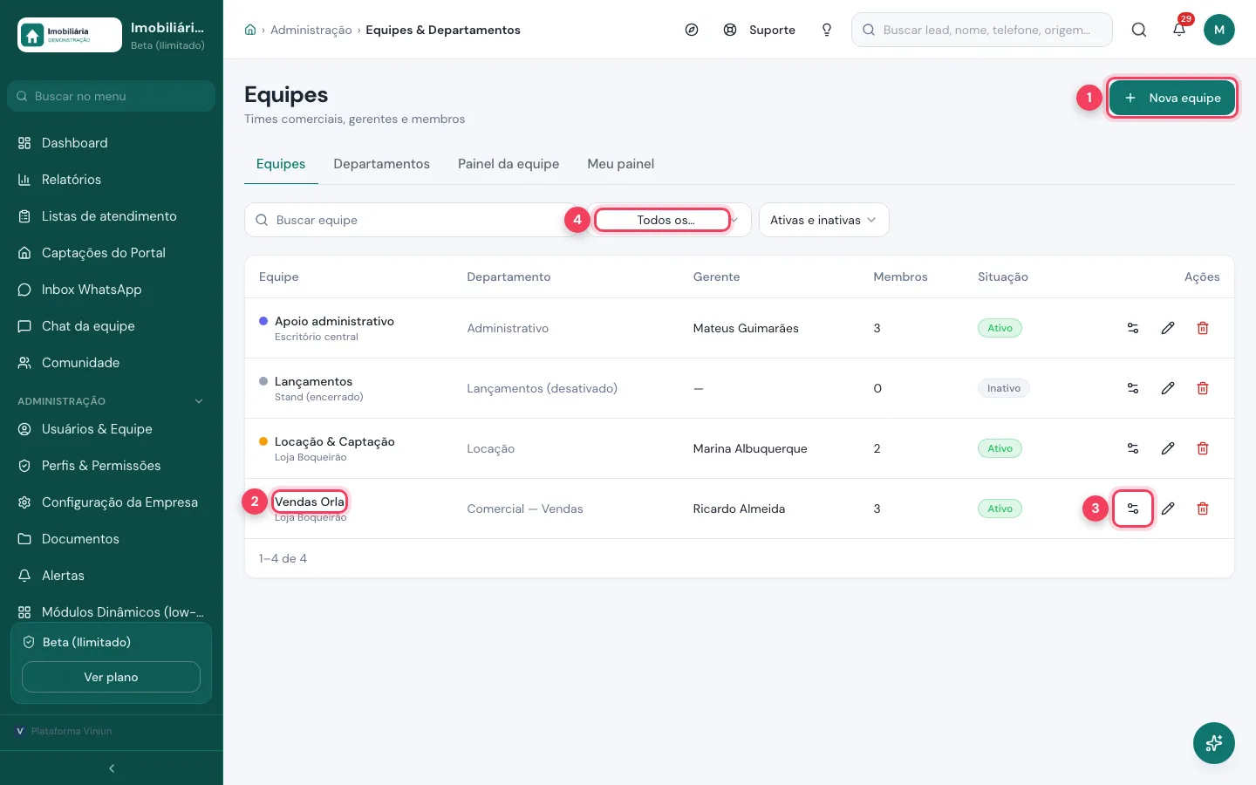This screenshot has width=1256, height=785.
Task: Open settings icon for Vendas Orla team
Action: pos(1133,509)
